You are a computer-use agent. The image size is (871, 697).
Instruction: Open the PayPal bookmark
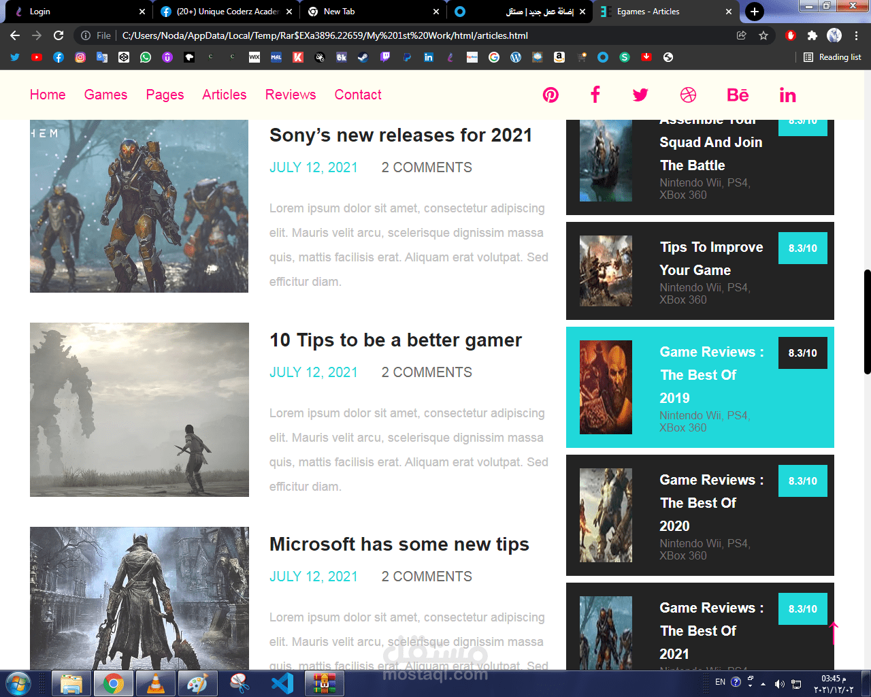(407, 57)
